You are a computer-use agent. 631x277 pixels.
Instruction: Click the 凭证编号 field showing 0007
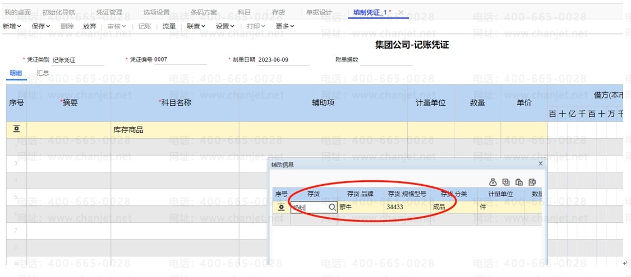pyautogui.click(x=180, y=60)
